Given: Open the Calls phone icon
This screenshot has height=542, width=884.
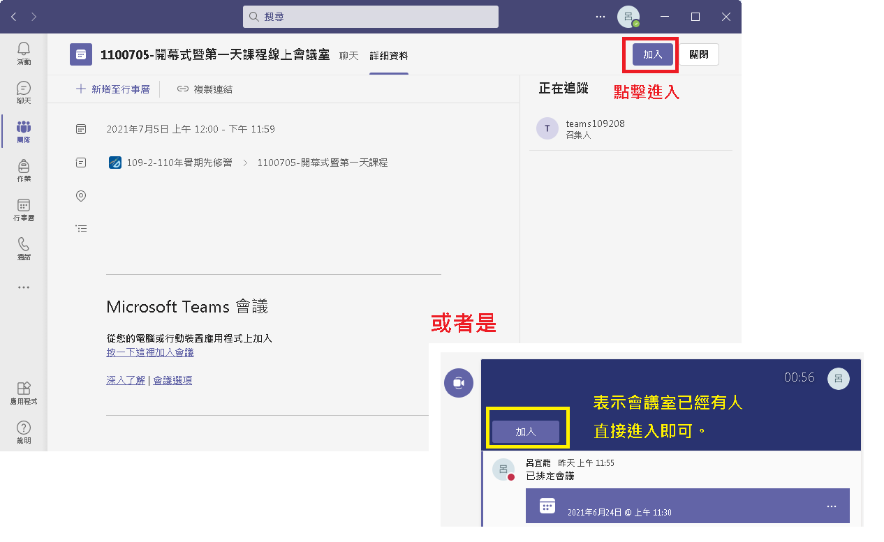Looking at the screenshot, I should (x=24, y=248).
